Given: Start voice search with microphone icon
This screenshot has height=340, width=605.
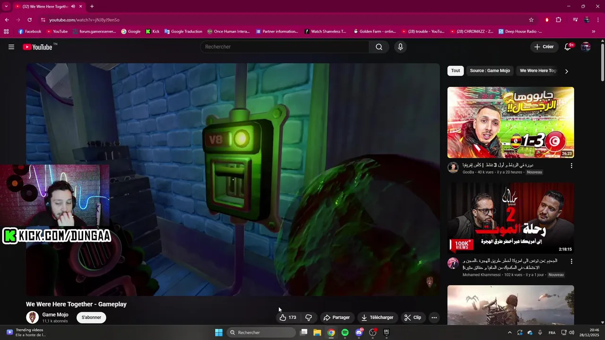Looking at the screenshot, I should (400, 47).
